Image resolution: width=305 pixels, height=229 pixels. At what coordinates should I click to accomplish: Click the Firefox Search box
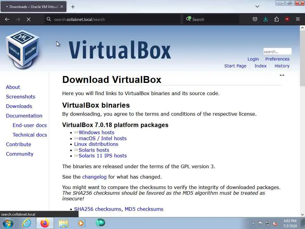coord(211,19)
